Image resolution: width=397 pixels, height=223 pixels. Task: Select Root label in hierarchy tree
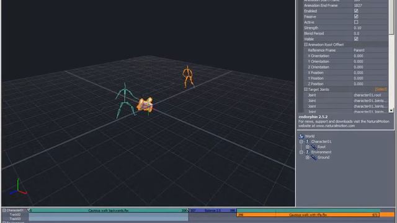pyautogui.click(x=321, y=147)
